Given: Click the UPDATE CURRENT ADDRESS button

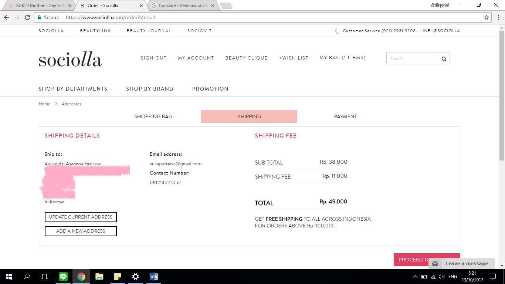Looking at the screenshot, I should [81, 217].
